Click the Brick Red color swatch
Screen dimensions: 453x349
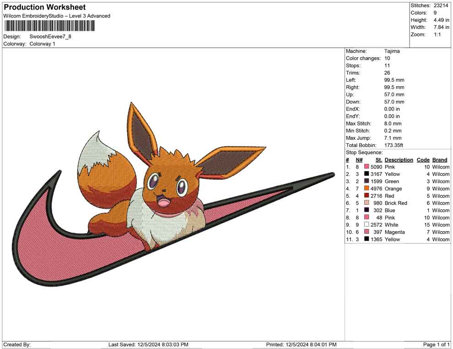367,203
